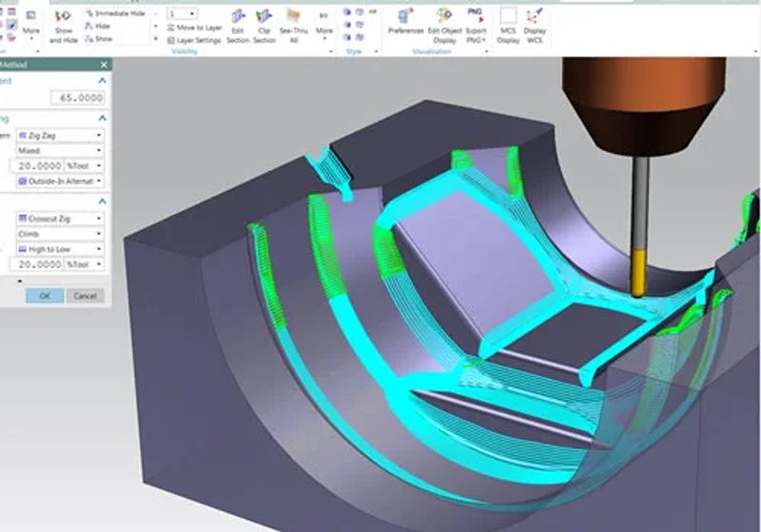
Task: Expand the Style group options arrow
Action: tap(377, 51)
